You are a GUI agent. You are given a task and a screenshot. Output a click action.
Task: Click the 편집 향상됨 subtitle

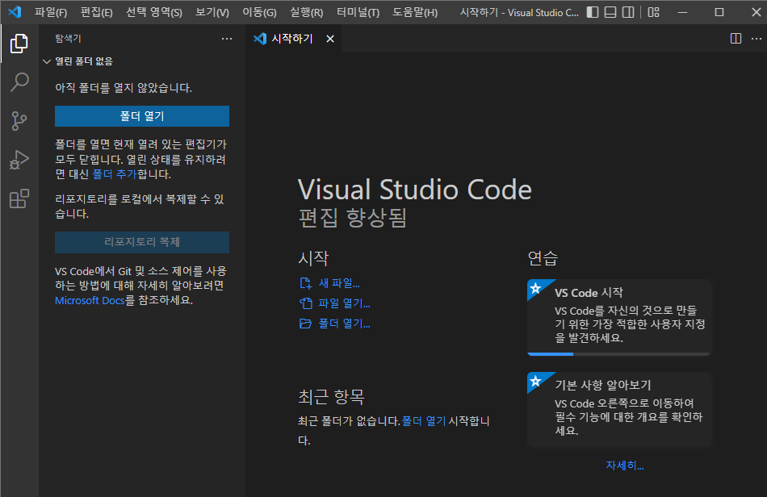pyautogui.click(x=352, y=218)
